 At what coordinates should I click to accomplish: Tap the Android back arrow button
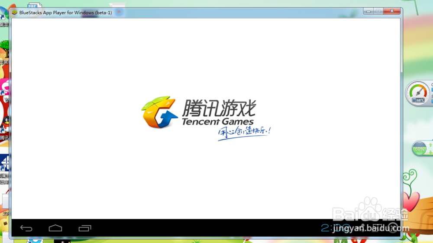(x=26, y=228)
